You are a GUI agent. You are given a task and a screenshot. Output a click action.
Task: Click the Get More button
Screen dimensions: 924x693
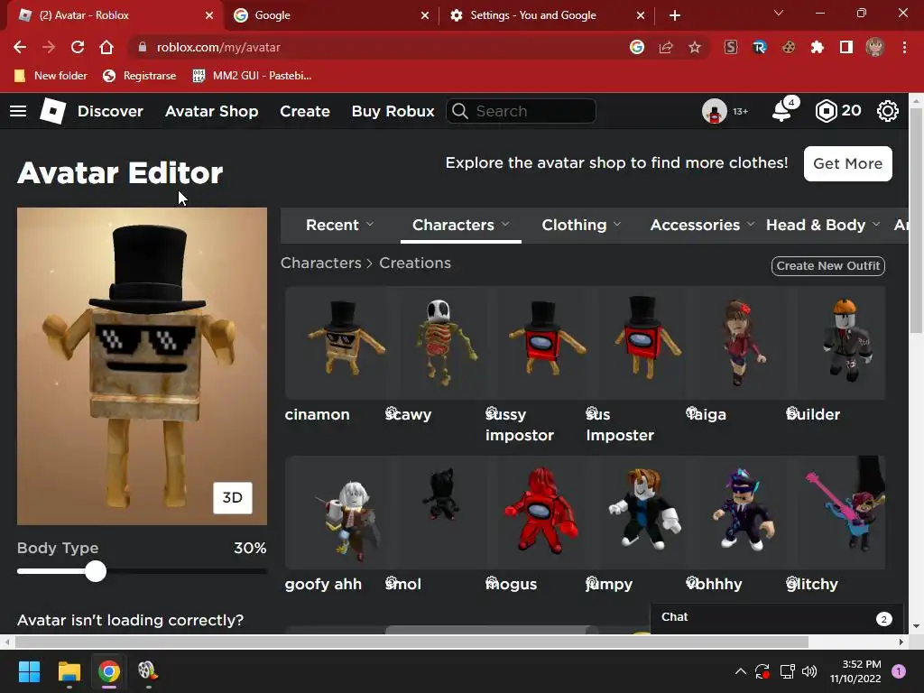click(848, 163)
